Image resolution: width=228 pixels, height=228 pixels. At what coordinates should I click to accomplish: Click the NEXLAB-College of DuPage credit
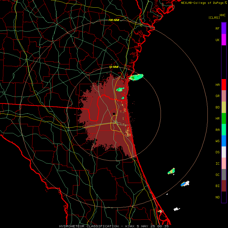coord(202,3)
